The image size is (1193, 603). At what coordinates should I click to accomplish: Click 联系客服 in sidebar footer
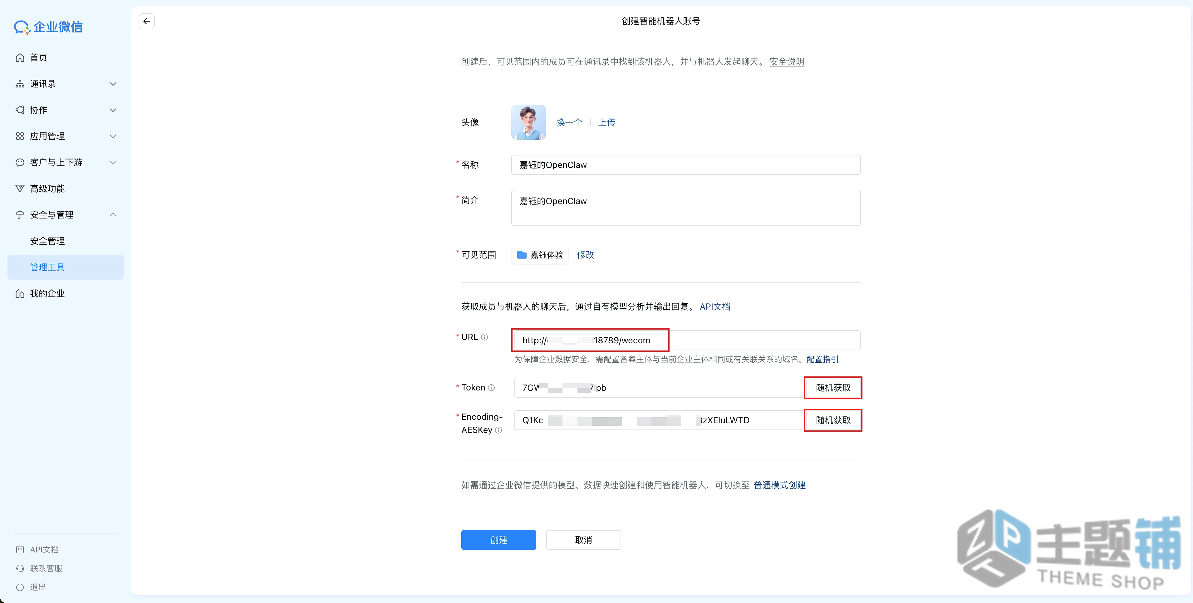pyautogui.click(x=46, y=568)
